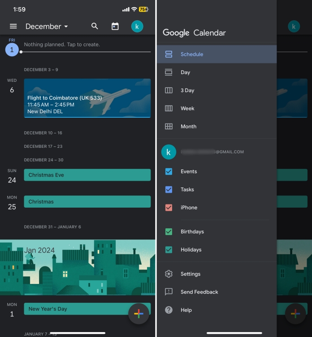Viewport: 312px width, 337px height.
Task: Tap 'Nothing planned. Tap to create.'
Action: click(62, 44)
